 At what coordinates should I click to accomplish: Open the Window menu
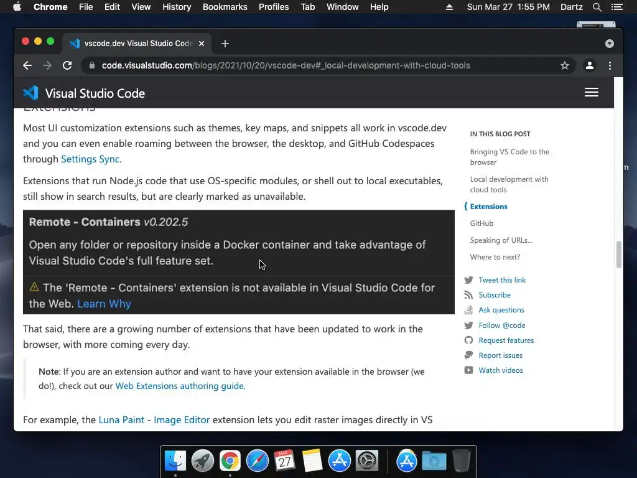343,7
